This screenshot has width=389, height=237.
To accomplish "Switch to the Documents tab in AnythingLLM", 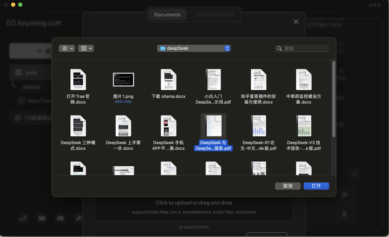I will pyautogui.click(x=167, y=15).
